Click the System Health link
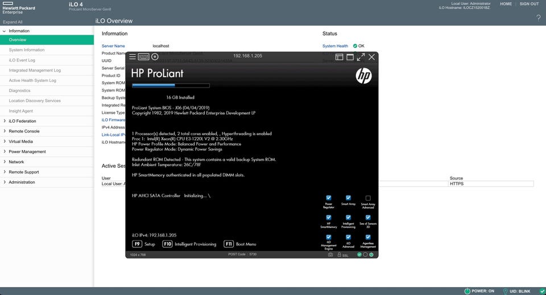The image size is (546, 295). tap(335, 46)
